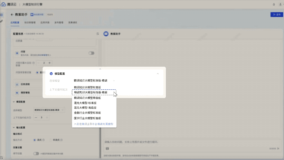
Task: Open the notification bell
Action: (274, 4)
